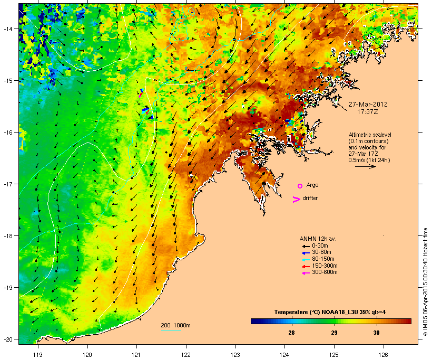Click the '0-30m' depth label
Screen dimensions: 432x359
tap(320, 246)
